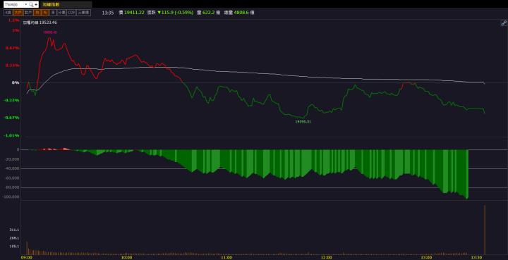This screenshot has width=508, height=260.
Task: Click the green price 19411.22 readout
Action: (134, 13)
